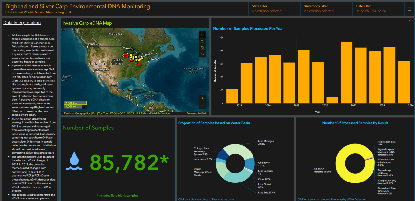The height and width of the screenshot is (201, 415).
Task: Select the 2022 bar in chart
Action: coord(346,72)
